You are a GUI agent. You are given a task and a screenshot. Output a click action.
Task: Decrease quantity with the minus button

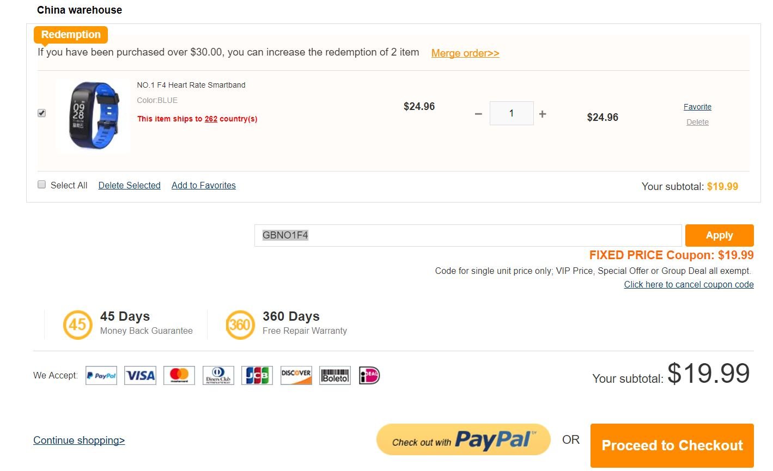click(478, 114)
